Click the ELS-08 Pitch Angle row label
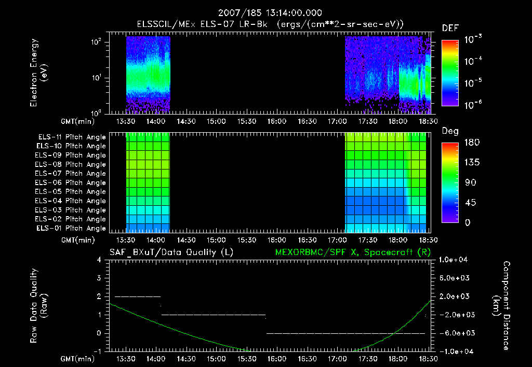Image resolution: width=532 pixels, height=367 pixels. 71,164
